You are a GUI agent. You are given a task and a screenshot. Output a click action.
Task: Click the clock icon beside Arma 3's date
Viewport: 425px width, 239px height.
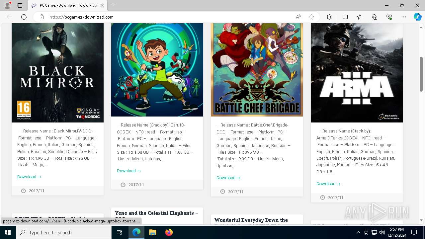(x=322, y=198)
